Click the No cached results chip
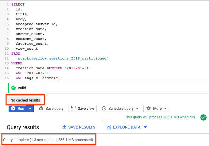Image resolution: width=209 pixels, height=146 pixels. click(x=25, y=100)
